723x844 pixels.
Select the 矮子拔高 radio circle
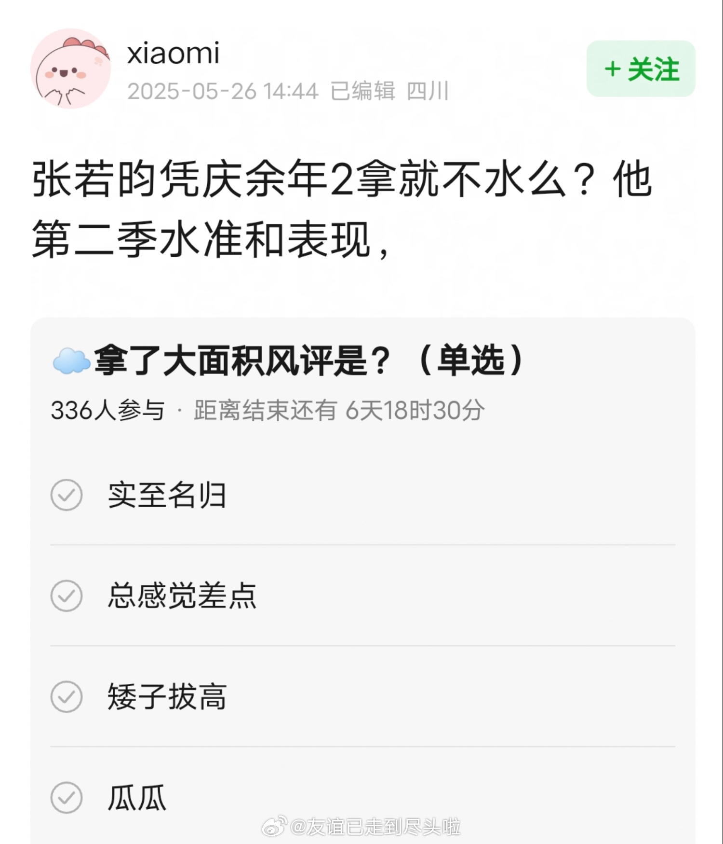click(67, 697)
